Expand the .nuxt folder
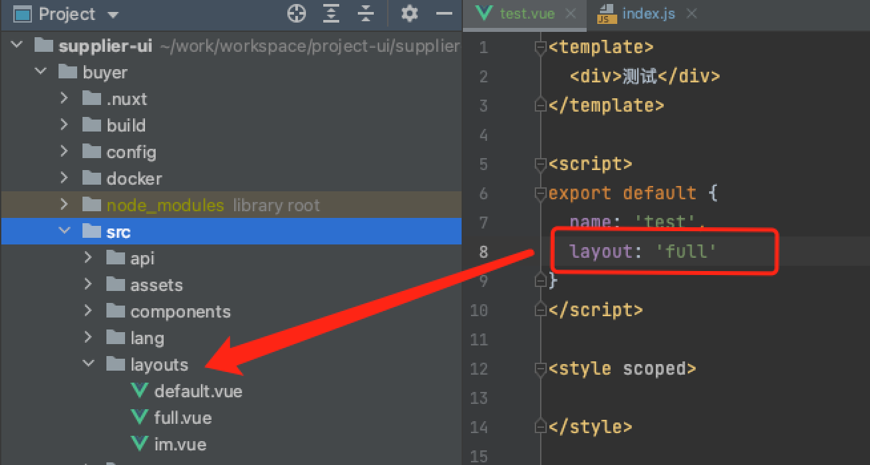Screen dimensions: 870x465 (x=64, y=98)
